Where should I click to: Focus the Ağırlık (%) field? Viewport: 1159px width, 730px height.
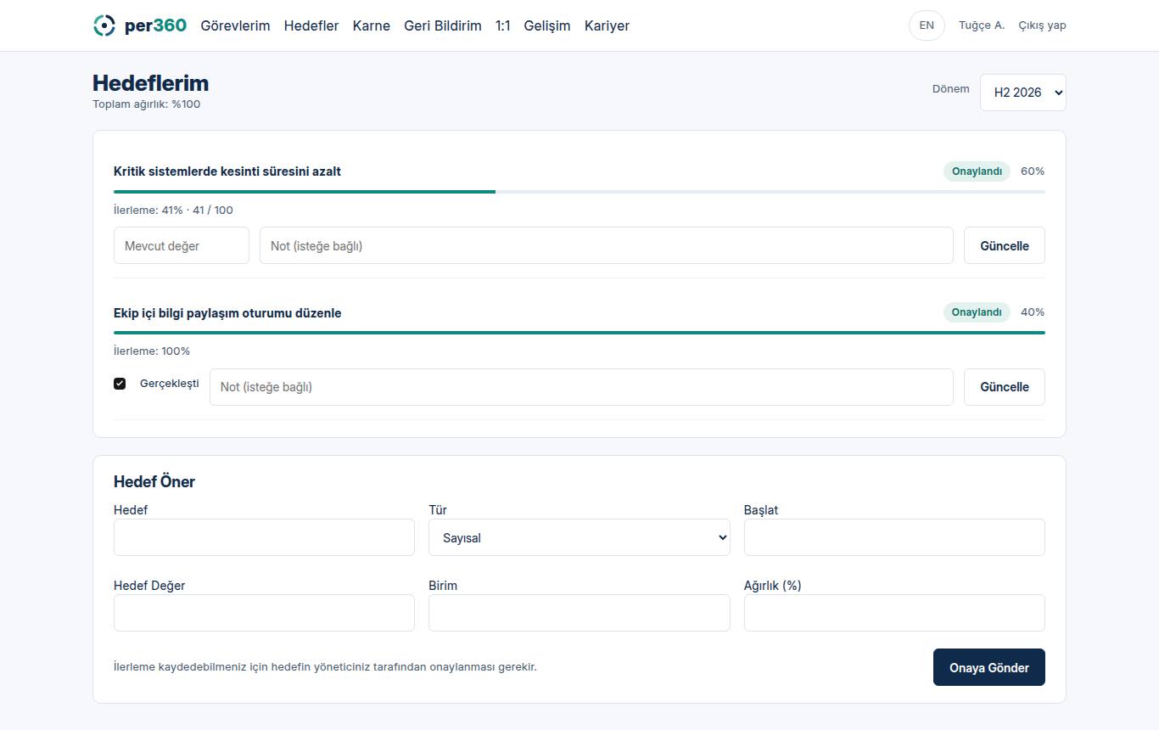coord(894,613)
